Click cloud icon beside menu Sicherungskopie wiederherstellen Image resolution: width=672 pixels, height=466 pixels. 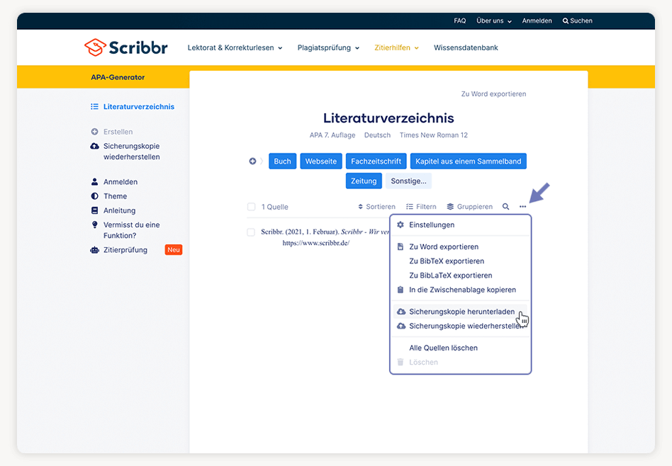tap(401, 326)
